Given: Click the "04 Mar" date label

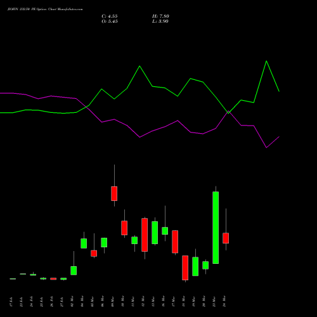Looking at the screenshot, I should pos(82,301).
